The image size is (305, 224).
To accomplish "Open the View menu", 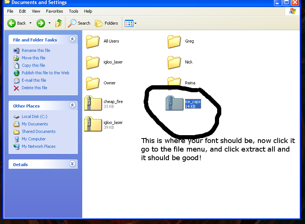I will [36, 11].
